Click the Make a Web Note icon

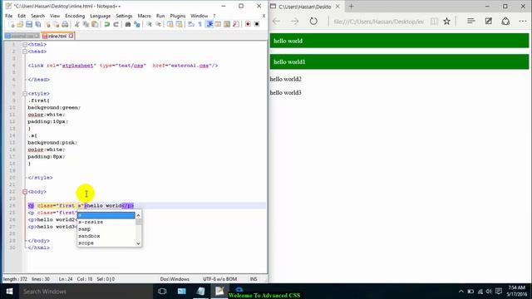pos(489,22)
